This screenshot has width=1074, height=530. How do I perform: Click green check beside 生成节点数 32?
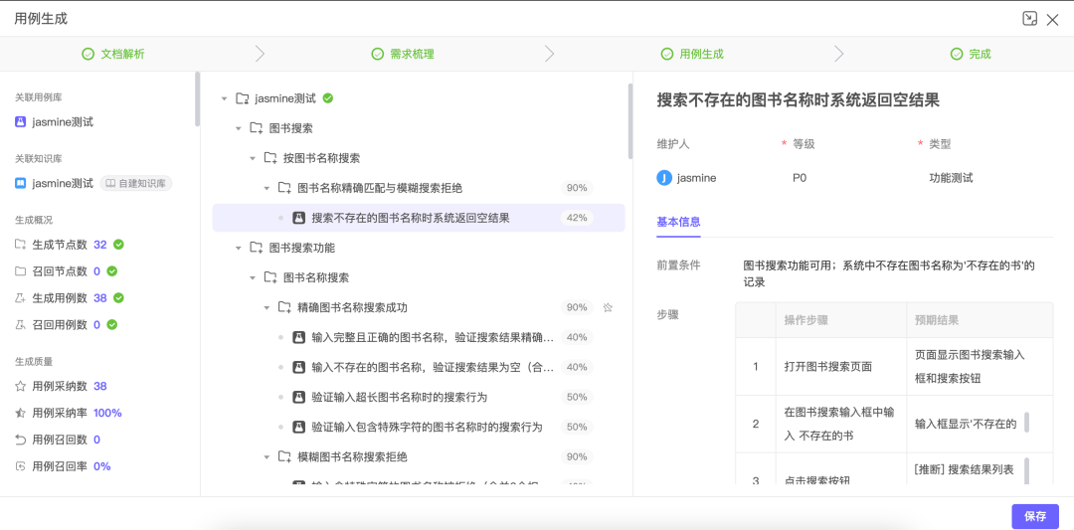pyautogui.click(x=118, y=245)
